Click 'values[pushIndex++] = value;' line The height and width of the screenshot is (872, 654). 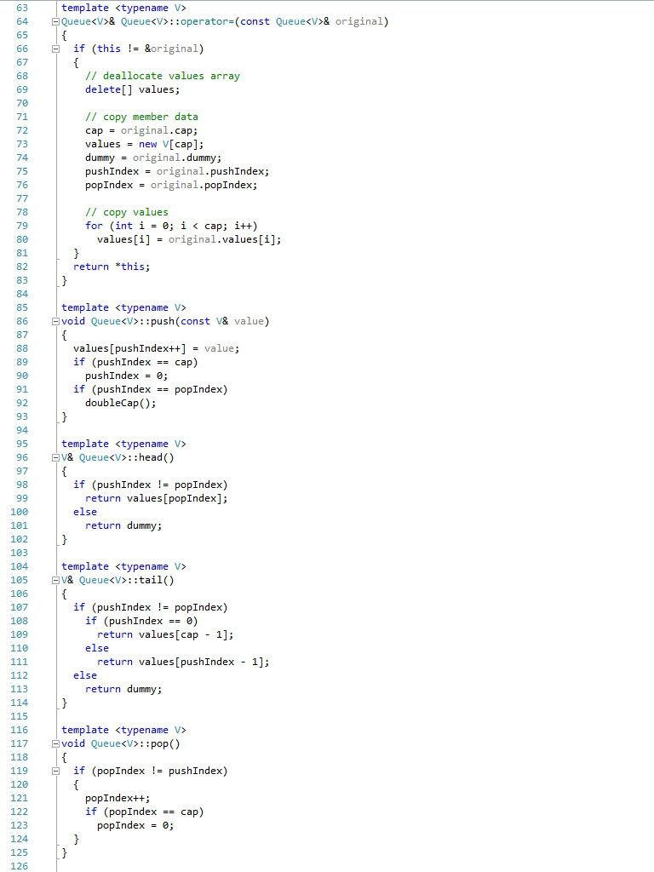click(157, 348)
